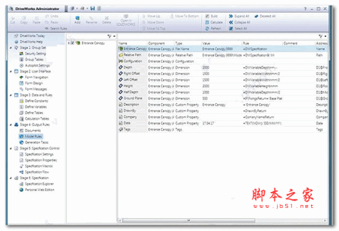Toggle the Entrance Canopy checkbox

(73, 43)
